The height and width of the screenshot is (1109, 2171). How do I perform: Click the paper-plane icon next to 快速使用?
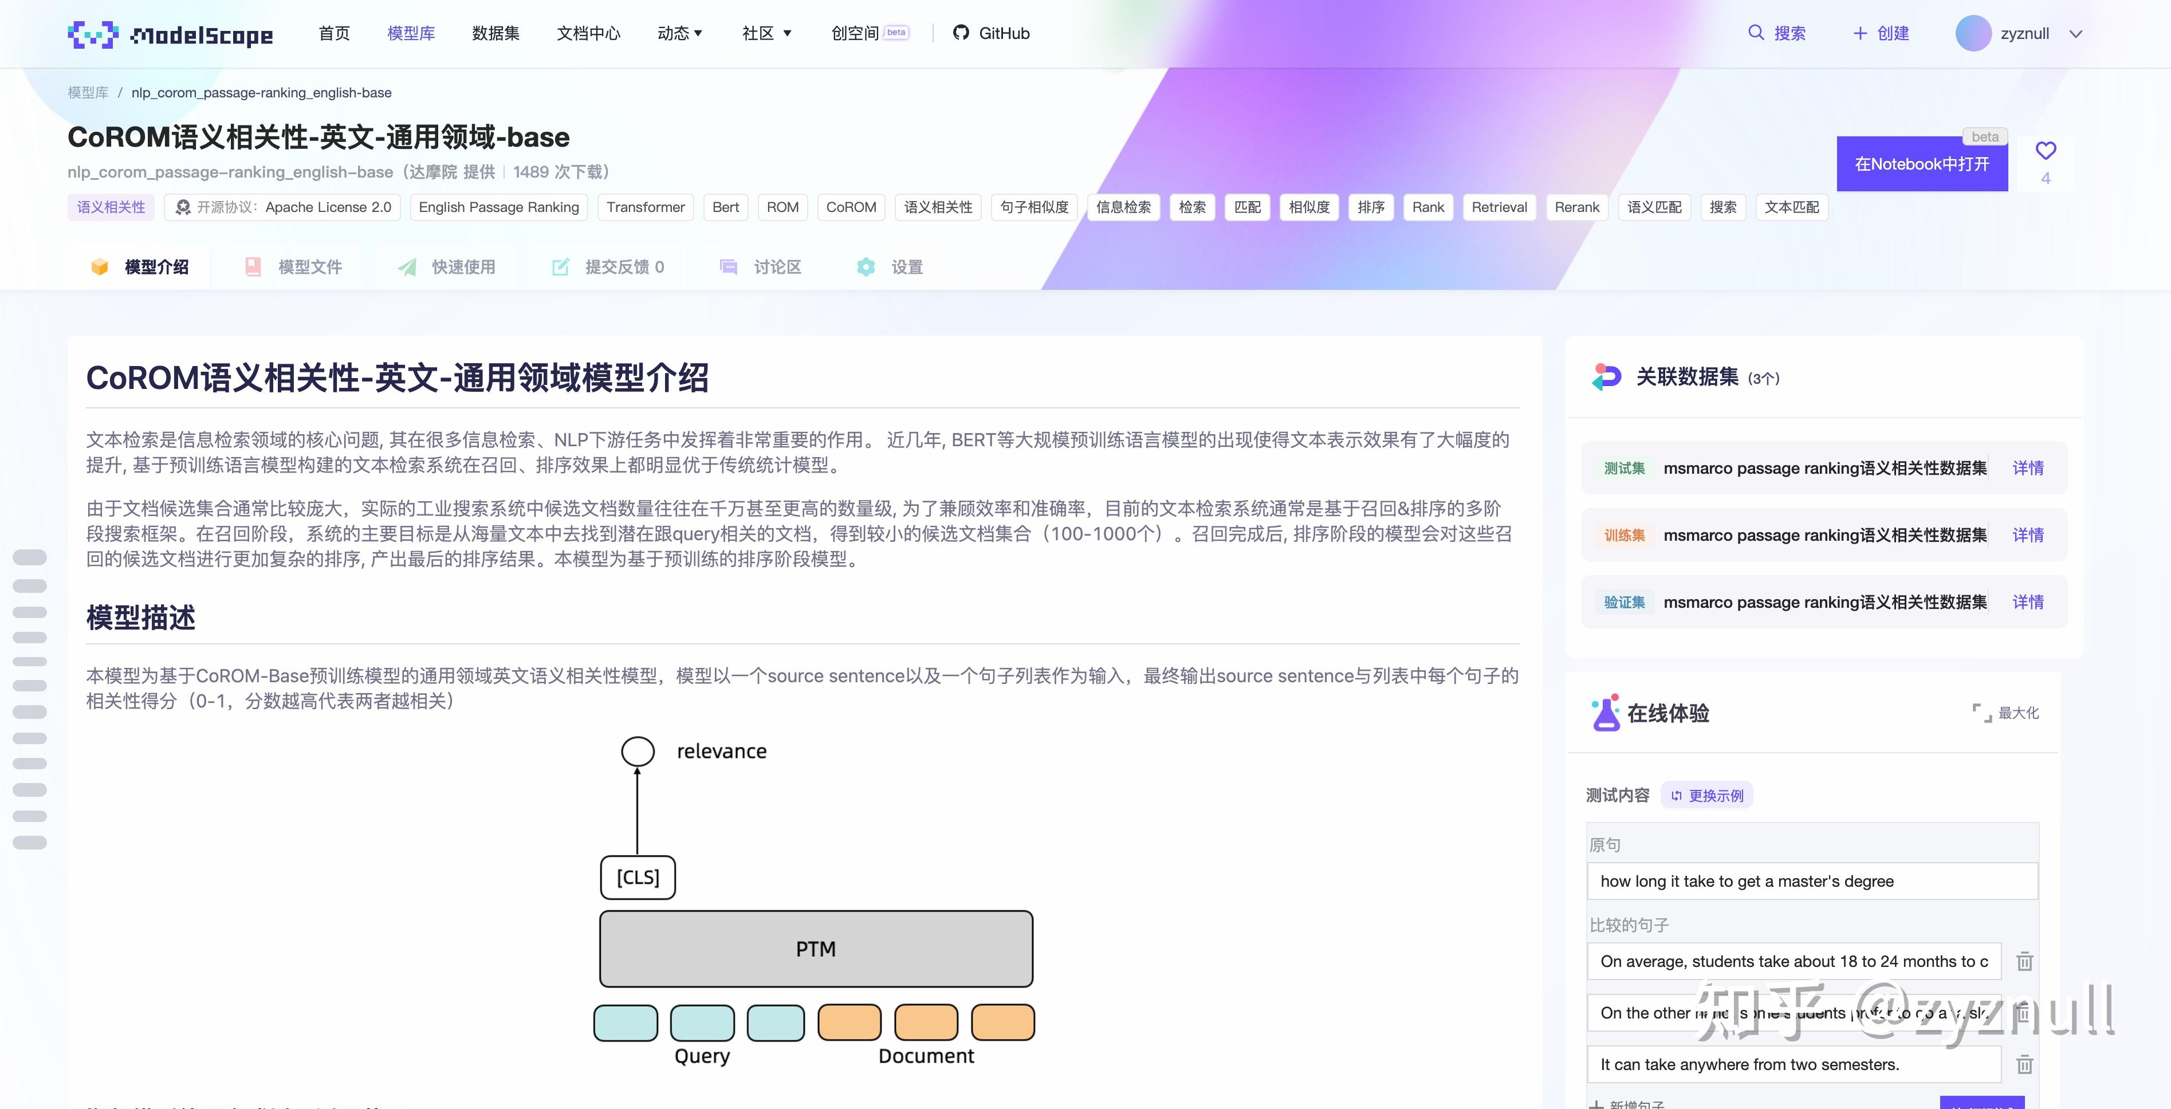(x=407, y=266)
